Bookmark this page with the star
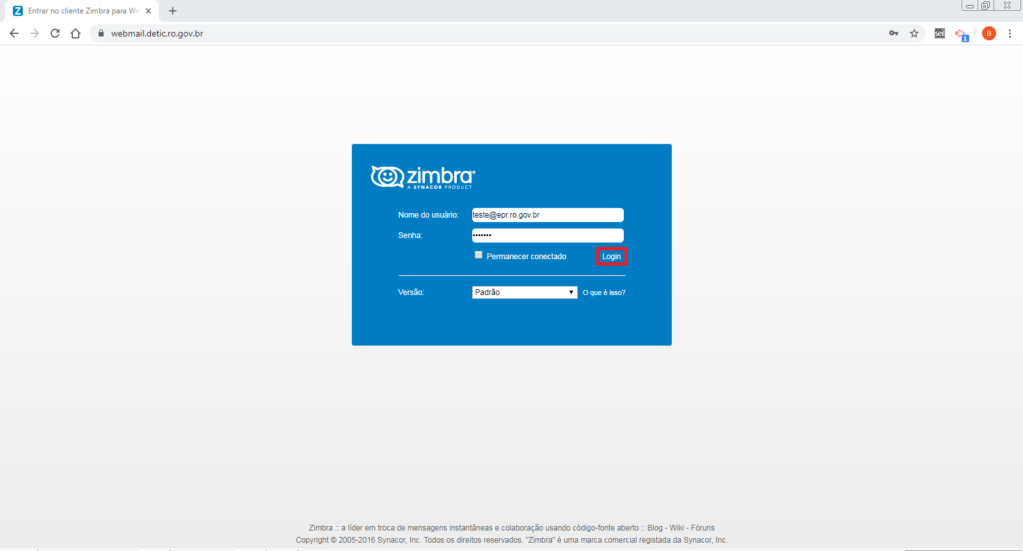Screen dimensions: 1023x551 pyautogui.click(x=914, y=33)
